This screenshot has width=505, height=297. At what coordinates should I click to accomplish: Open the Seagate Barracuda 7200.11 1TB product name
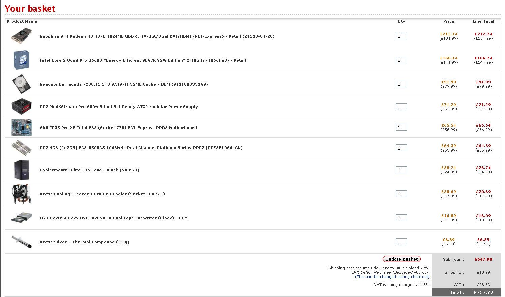124,84
